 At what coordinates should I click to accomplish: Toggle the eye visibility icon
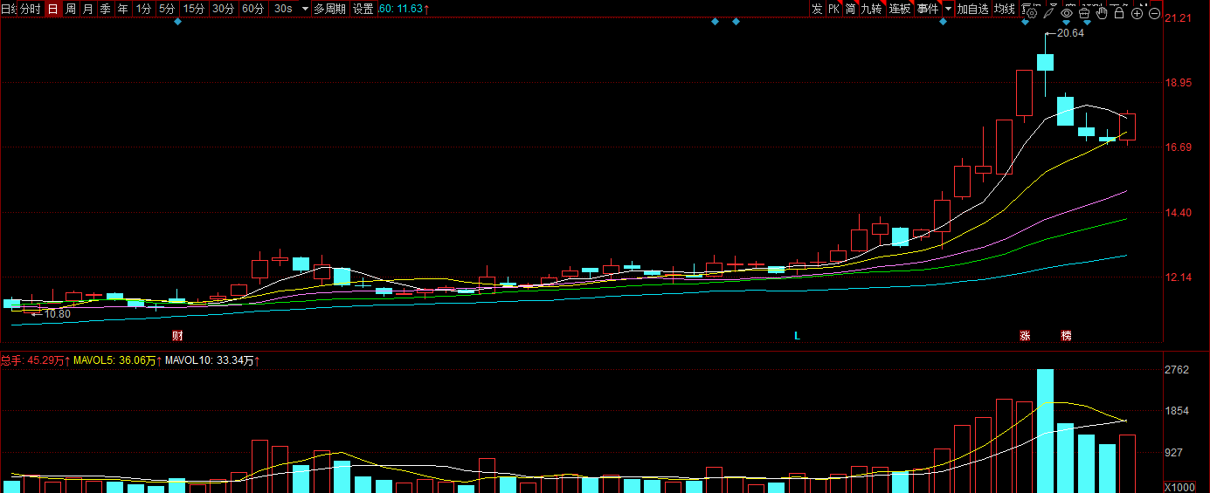pos(1067,13)
